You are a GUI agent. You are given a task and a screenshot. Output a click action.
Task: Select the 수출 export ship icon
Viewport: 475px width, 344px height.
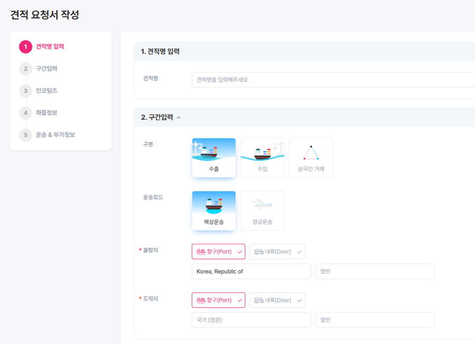tap(214, 151)
